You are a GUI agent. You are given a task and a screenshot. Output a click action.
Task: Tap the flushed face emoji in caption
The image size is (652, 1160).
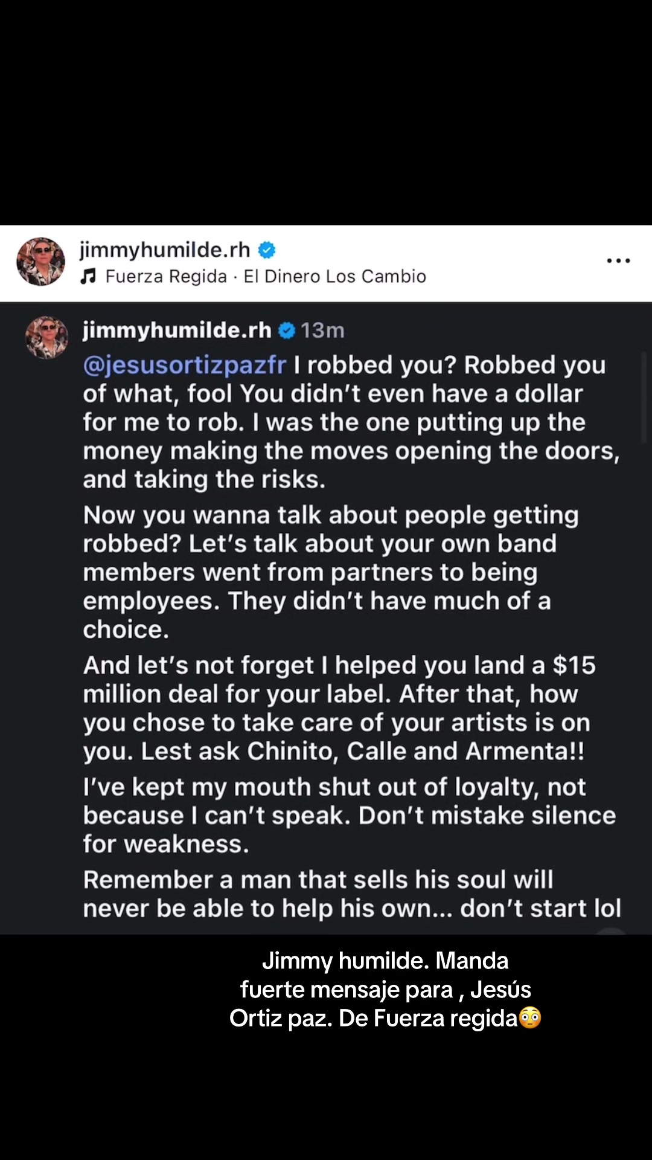530,1018
